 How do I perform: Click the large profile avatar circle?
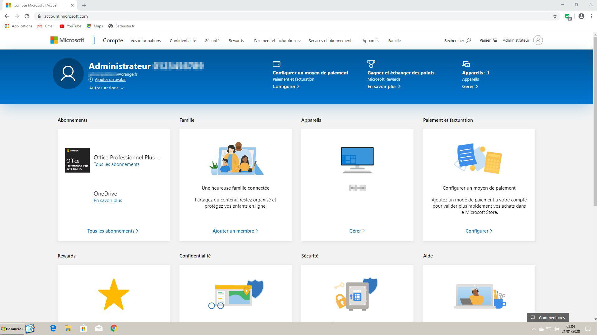68,73
